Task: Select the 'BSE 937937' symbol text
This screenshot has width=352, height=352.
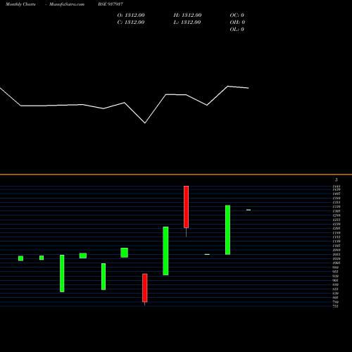Action: [x=111, y=4]
